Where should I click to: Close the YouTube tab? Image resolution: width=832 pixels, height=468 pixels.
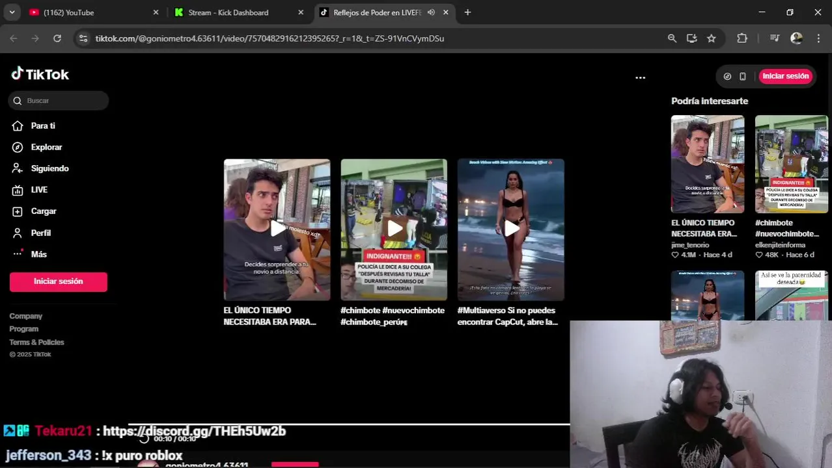(x=156, y=12)
